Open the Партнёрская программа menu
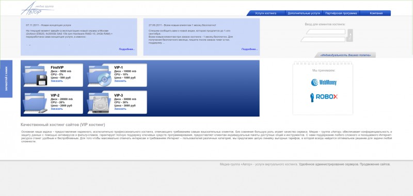 click(x=341, y=13)
